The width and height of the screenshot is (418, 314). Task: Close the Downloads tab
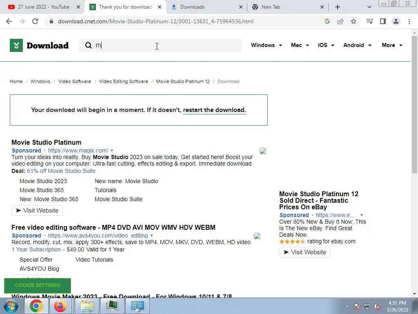pyautogui.click(x=241, y=7)
